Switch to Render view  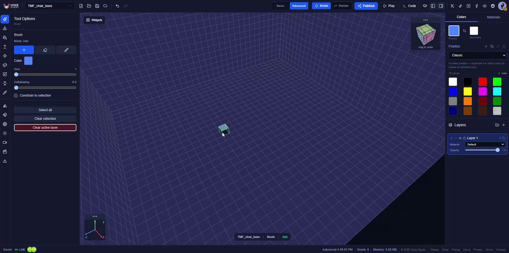click(x=341, y=6)
